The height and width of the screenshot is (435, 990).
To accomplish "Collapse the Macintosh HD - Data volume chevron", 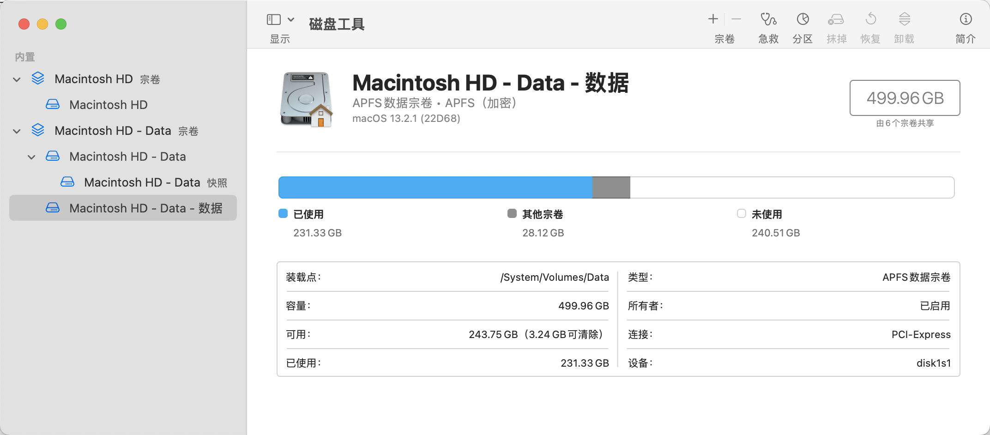I will tap(32, 157).
